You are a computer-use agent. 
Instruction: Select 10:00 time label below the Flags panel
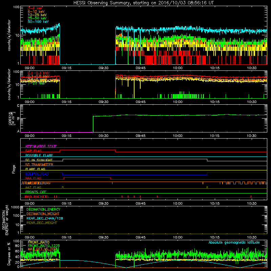178,204
